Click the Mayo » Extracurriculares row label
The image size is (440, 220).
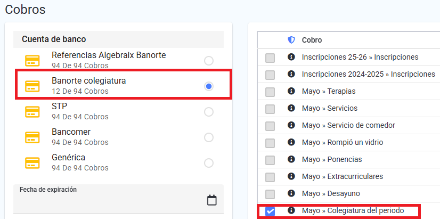tap(343, 176)
